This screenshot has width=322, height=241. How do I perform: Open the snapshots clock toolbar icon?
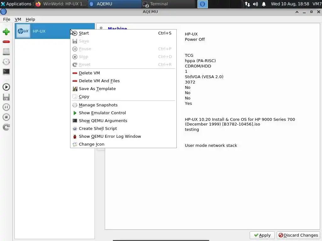click(6, 62)
